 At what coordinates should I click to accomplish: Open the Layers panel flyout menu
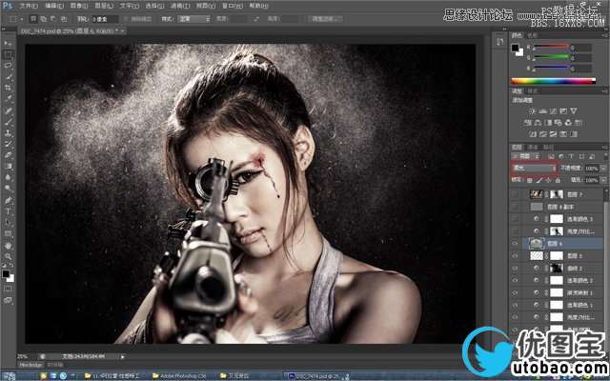[x=604, y=147]
